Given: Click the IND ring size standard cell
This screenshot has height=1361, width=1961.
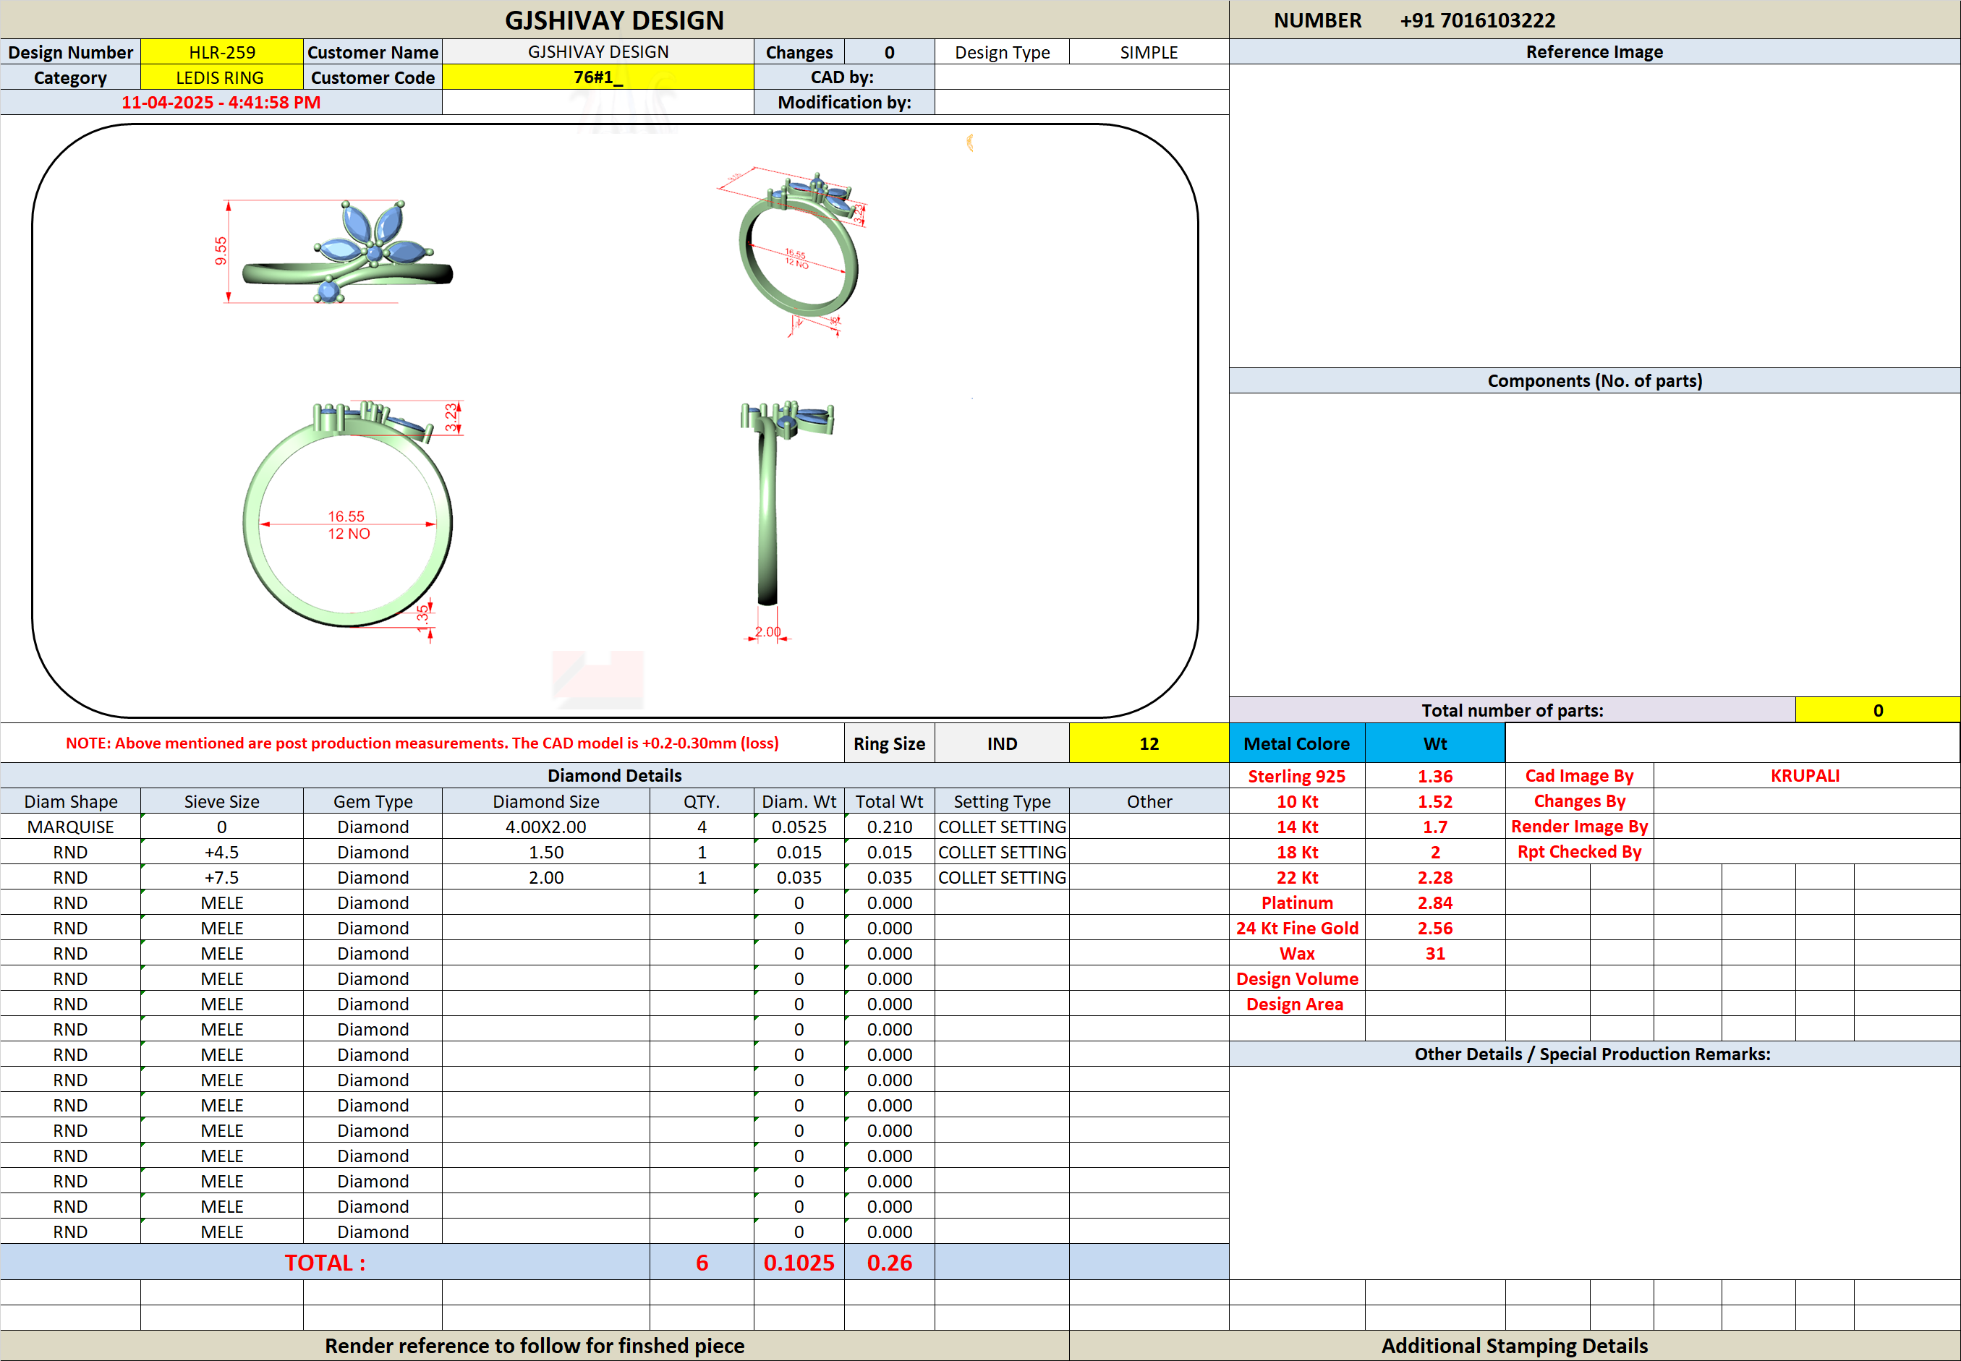Looking at the screenshot, I should pos(1003,743).
